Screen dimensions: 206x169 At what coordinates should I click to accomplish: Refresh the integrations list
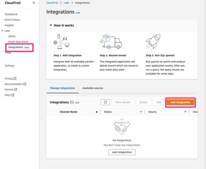(105, 102)
